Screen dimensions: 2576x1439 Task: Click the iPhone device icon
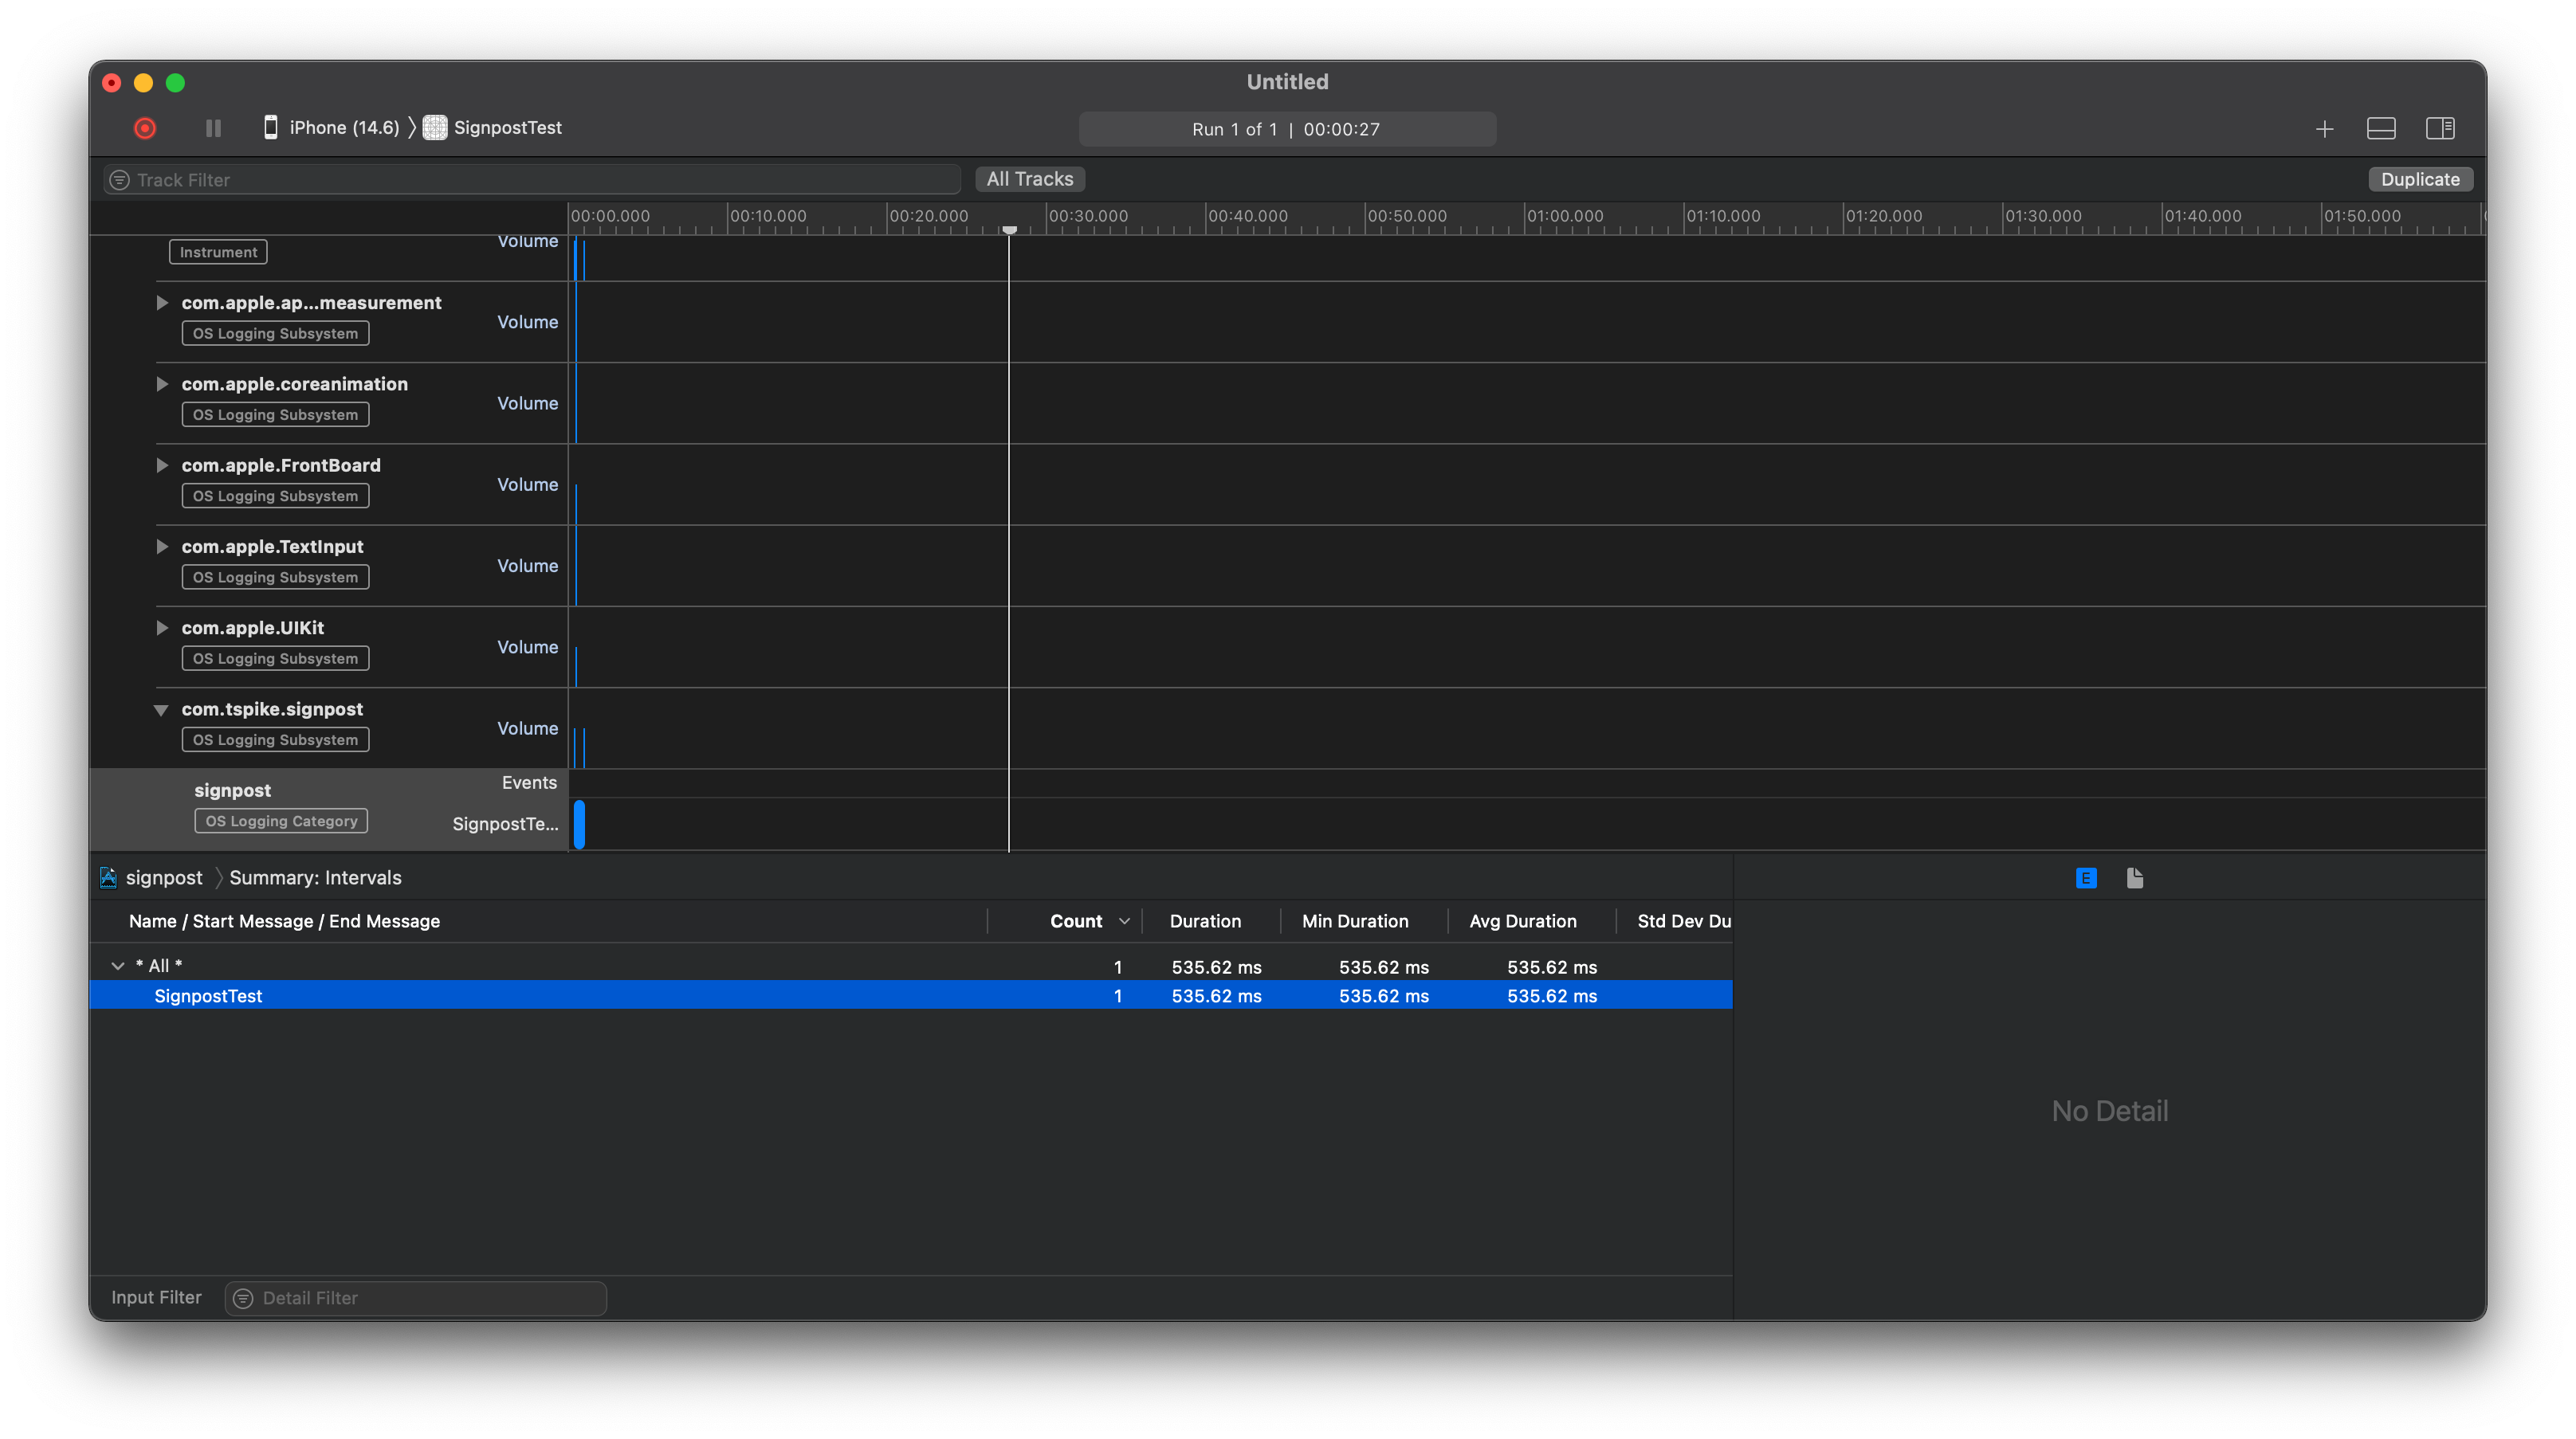270,127
